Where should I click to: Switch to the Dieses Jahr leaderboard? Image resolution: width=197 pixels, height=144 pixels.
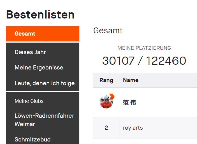pos(43,52)
